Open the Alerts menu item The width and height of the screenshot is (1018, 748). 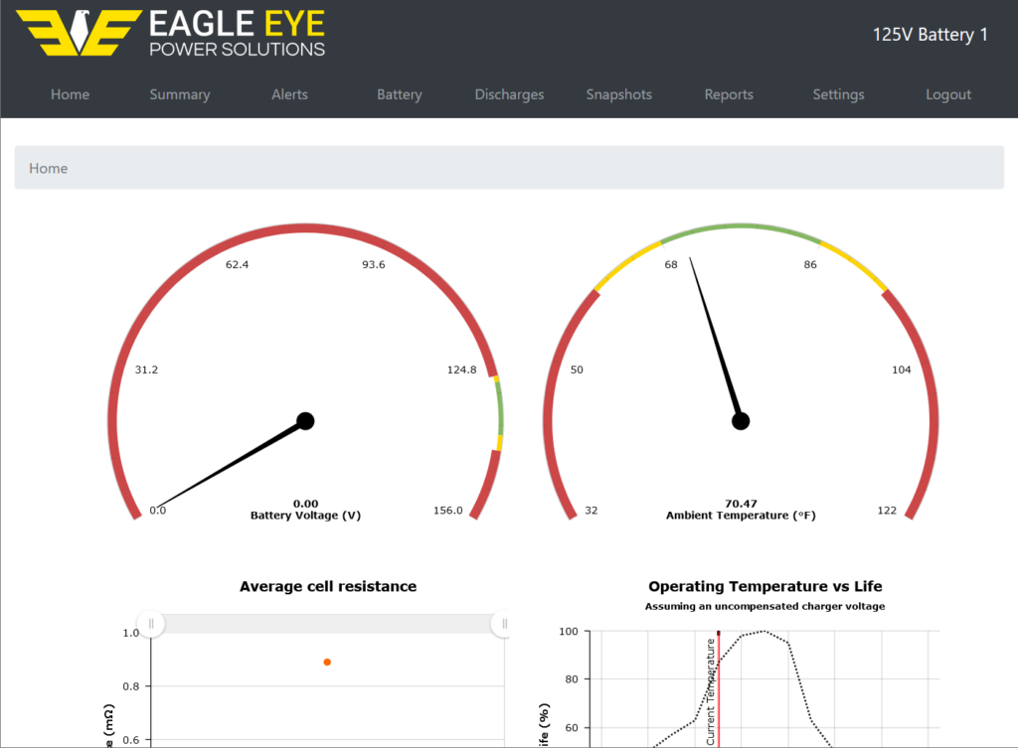(289, 94)
